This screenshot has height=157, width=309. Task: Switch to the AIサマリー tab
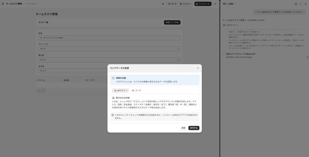[x=121, y=90]
